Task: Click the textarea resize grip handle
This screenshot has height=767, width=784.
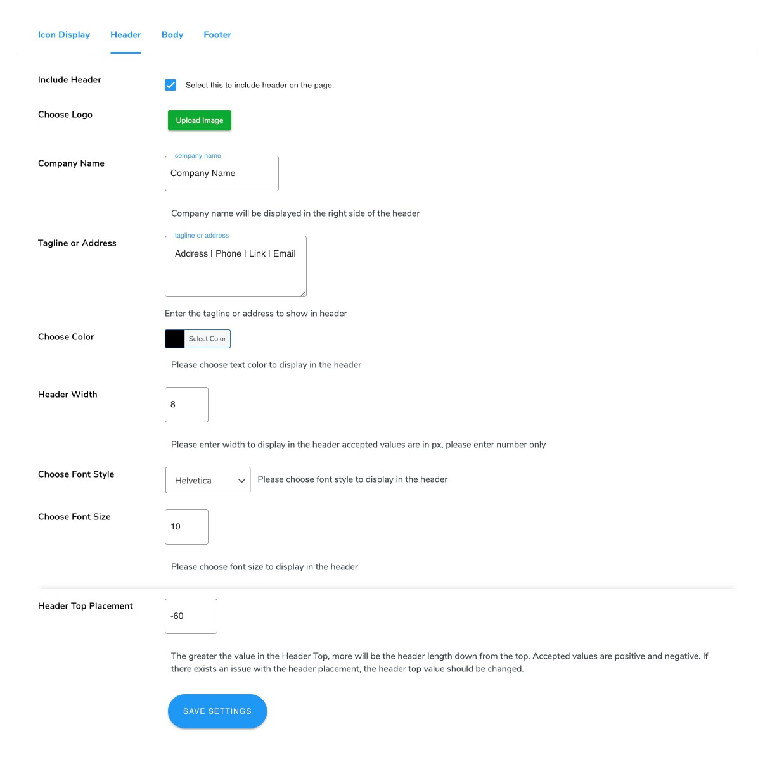Action: click(x=304, y=294)
